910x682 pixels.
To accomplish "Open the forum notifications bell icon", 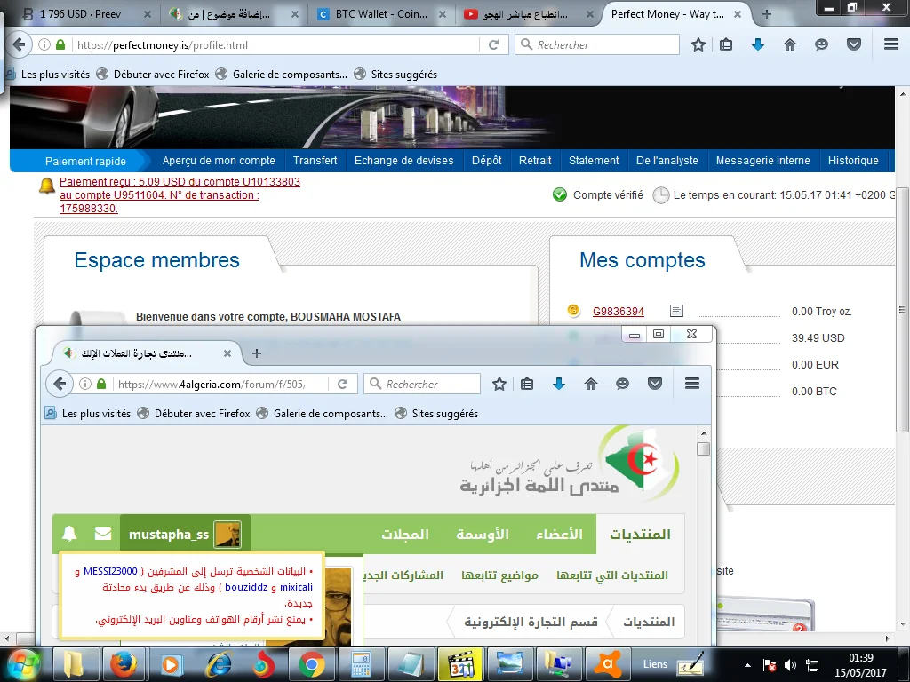I will (69, 534).
